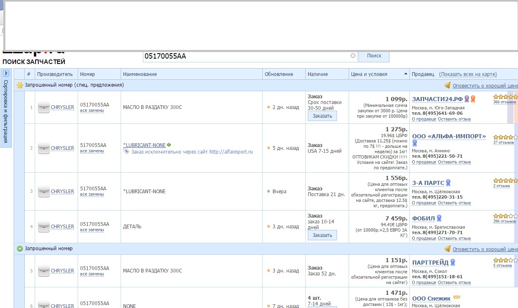518x308 pixels.
Task: Click Оповестить о хорошей цене in the спец. предложения header
Action: click(x=485, y=86)
